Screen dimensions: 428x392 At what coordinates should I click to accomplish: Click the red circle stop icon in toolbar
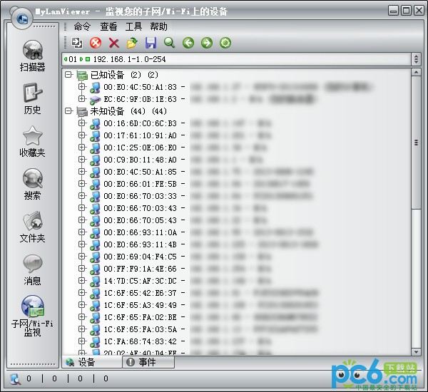[x=96, y=43]
